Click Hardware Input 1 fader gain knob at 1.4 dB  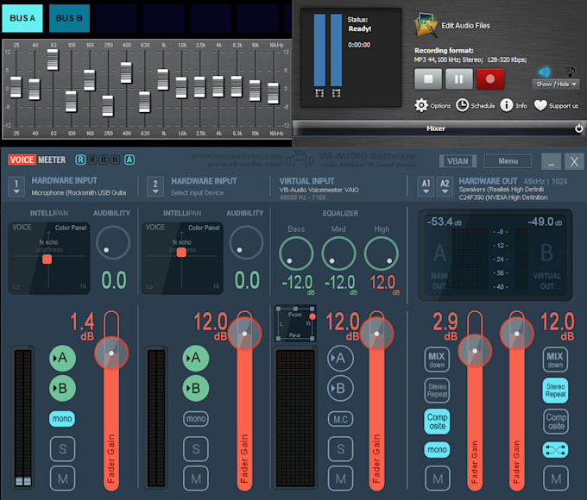[x=111, y=353]
